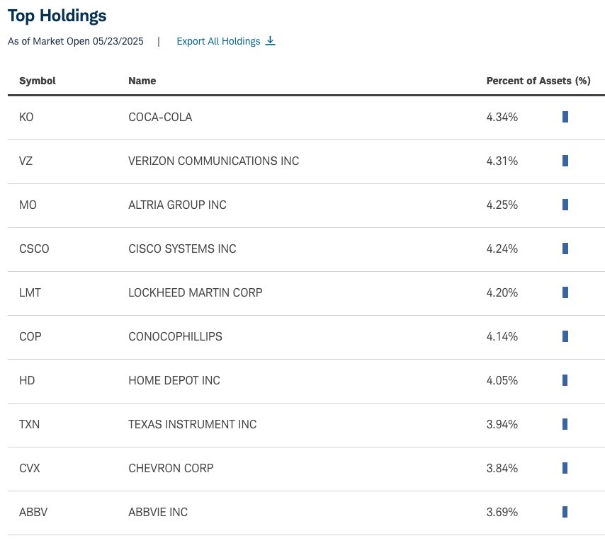Click the blue percent bar in TXN row

[565, 424]
